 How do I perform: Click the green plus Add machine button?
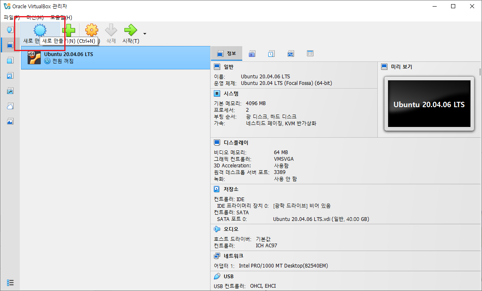(x=68, y=30)
